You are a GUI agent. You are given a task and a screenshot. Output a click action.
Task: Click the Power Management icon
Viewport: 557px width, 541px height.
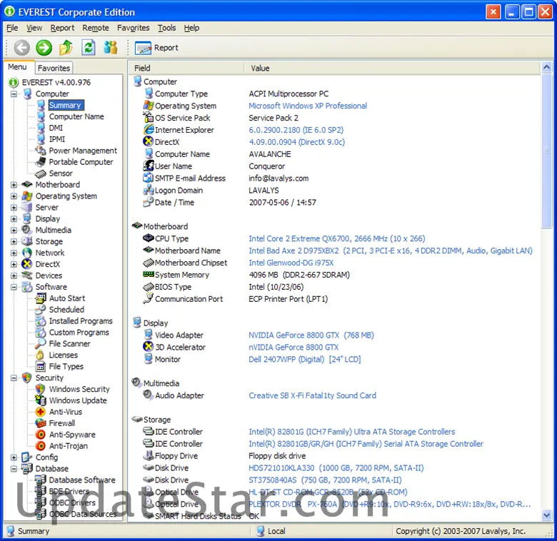(x=41, y=151)
